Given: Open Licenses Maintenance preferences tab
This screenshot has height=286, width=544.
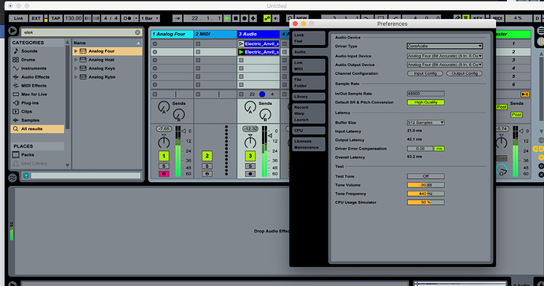Looking at the screenshot, I should 308,144.
